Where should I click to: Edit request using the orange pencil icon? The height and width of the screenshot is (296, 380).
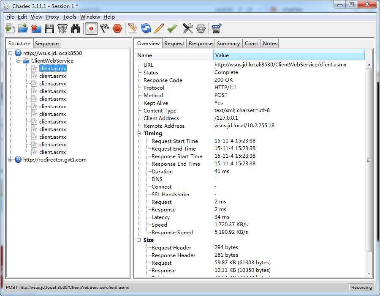tap(159, 28)
